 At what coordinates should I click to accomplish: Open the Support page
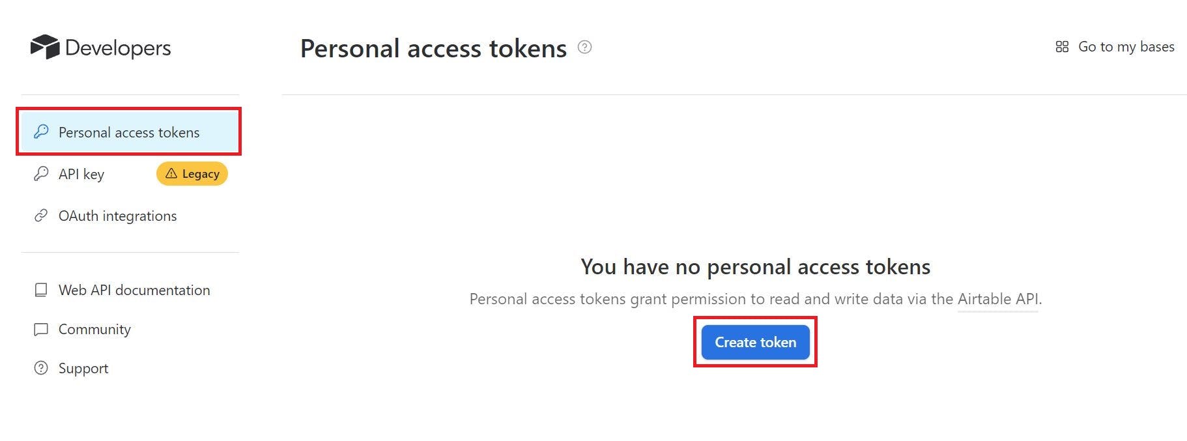[83, 368]
